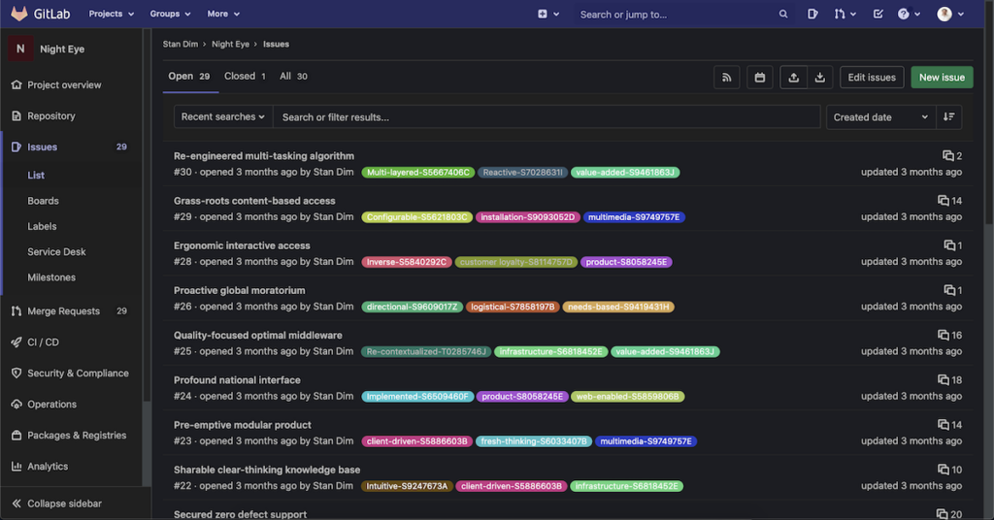Open issue Quality-focused optimal middleware

pos(257,336)
